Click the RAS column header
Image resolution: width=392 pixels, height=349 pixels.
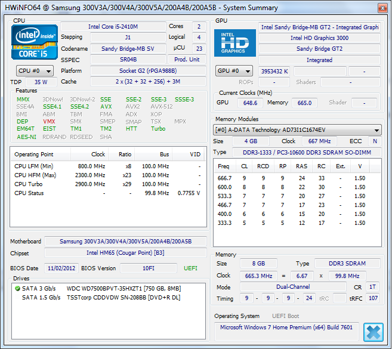(302, 166)
